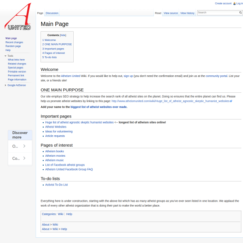Screen dimensions: 243x243
Task: Click Help in About > Wiki > Help breadcrumb
Action: (64, 229)
